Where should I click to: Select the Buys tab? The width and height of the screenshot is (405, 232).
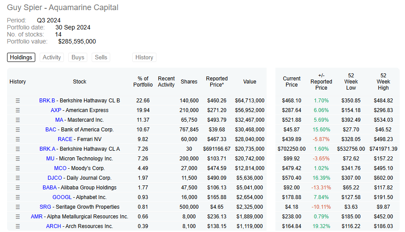(78, 58)
